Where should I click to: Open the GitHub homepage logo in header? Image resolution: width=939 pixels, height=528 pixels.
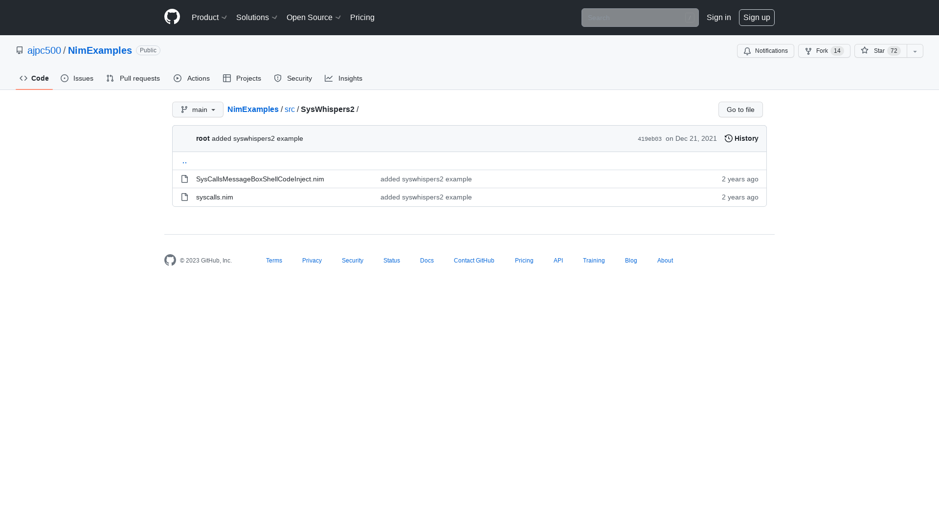tap(172, 17)
